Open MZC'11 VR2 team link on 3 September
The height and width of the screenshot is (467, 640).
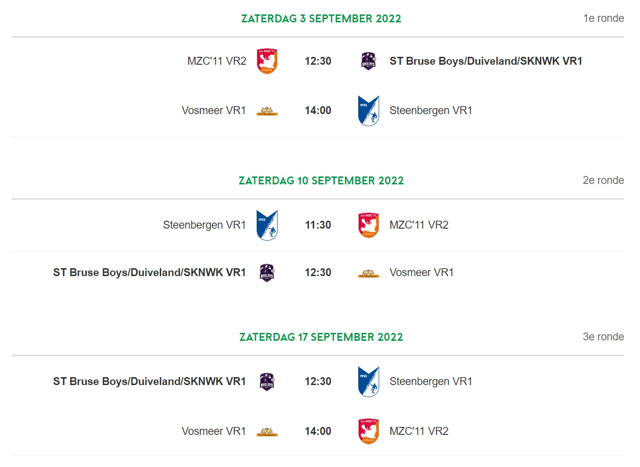coord(217,61)
